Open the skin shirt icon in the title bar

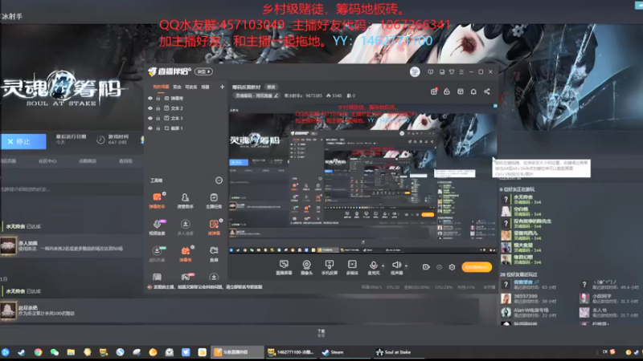tap(452, 71)
